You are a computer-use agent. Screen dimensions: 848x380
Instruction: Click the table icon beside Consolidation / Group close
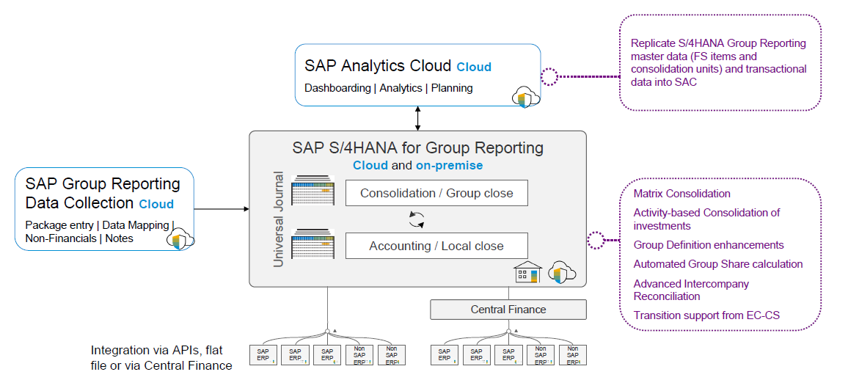(x=313, y=191)
